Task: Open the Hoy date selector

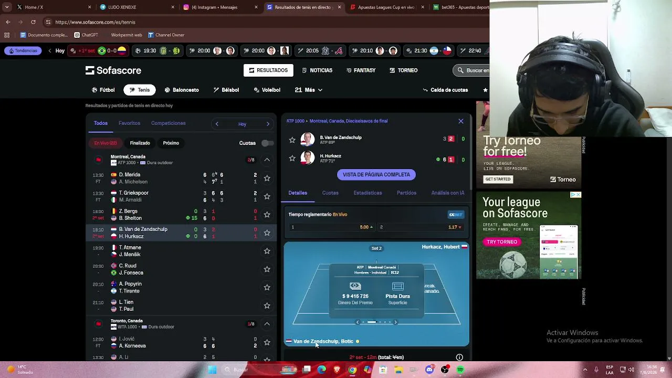Action: [242, 124]
